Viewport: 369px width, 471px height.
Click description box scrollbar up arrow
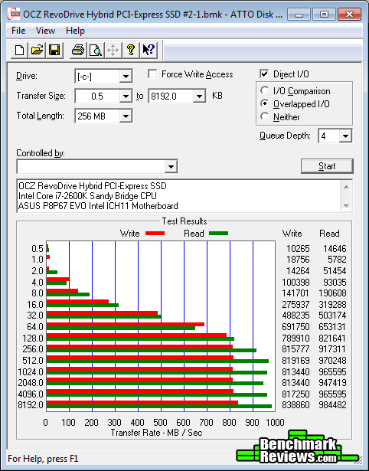point(346,187)
